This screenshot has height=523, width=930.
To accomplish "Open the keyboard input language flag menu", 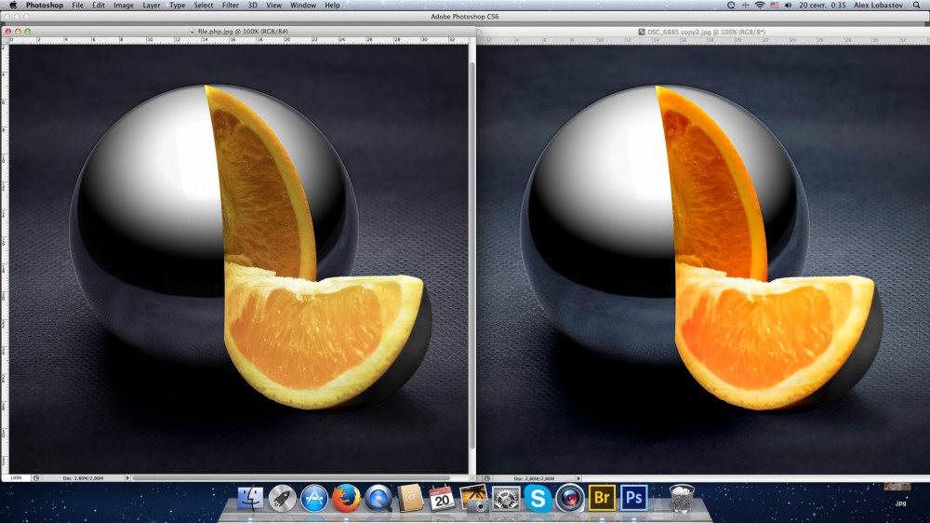I will (x=774, y=6).
